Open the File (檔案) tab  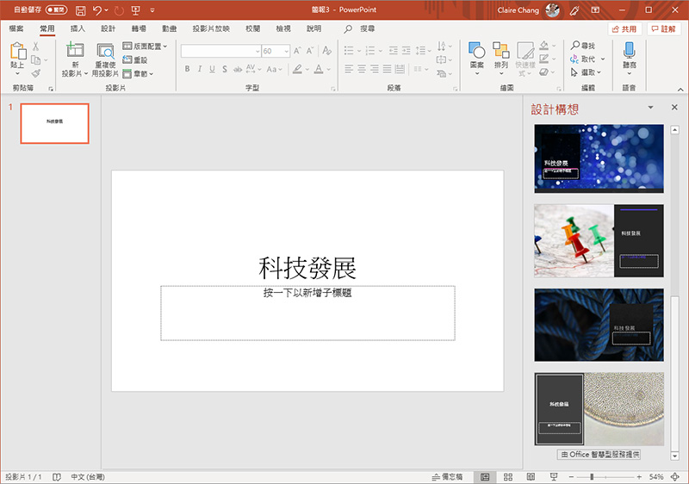tap(16, 29)
